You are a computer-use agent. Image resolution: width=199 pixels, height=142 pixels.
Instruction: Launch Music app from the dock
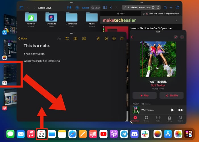[31, 134]
